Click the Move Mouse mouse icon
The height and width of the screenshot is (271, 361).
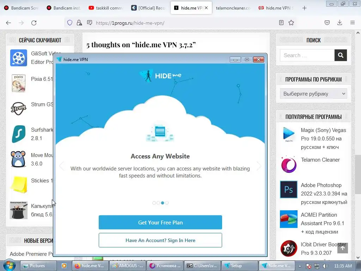point(18,159)
